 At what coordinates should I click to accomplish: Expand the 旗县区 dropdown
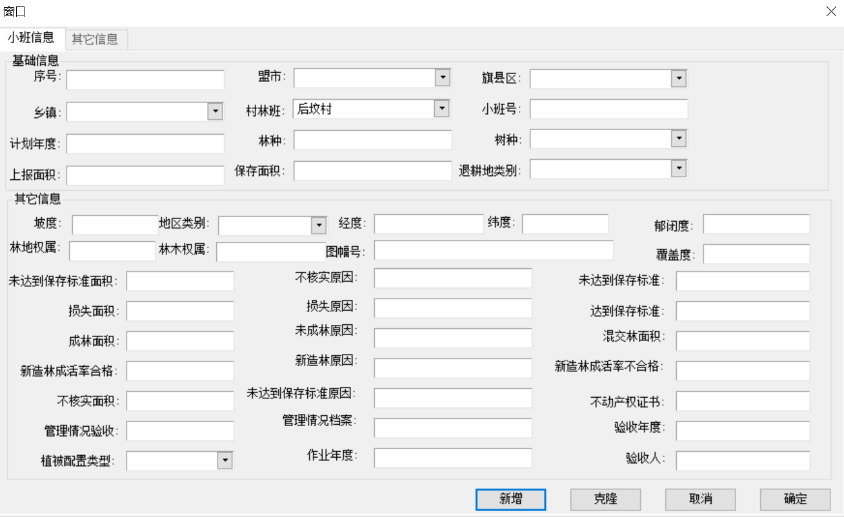(678, 79)
